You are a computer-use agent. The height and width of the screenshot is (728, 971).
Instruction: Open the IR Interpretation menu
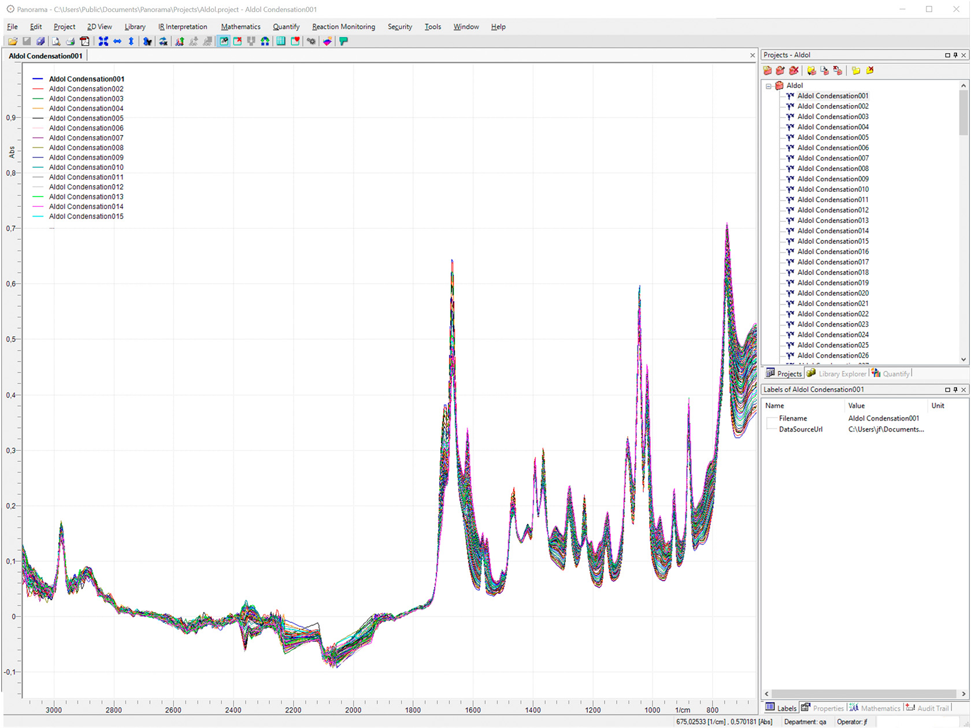[183, 27]
